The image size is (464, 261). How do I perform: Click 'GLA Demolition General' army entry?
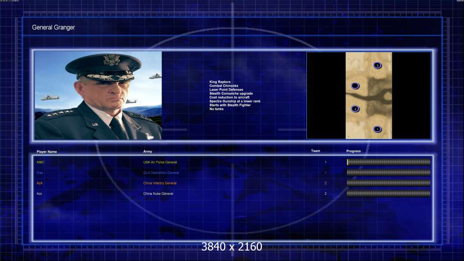tap(161, 173)
